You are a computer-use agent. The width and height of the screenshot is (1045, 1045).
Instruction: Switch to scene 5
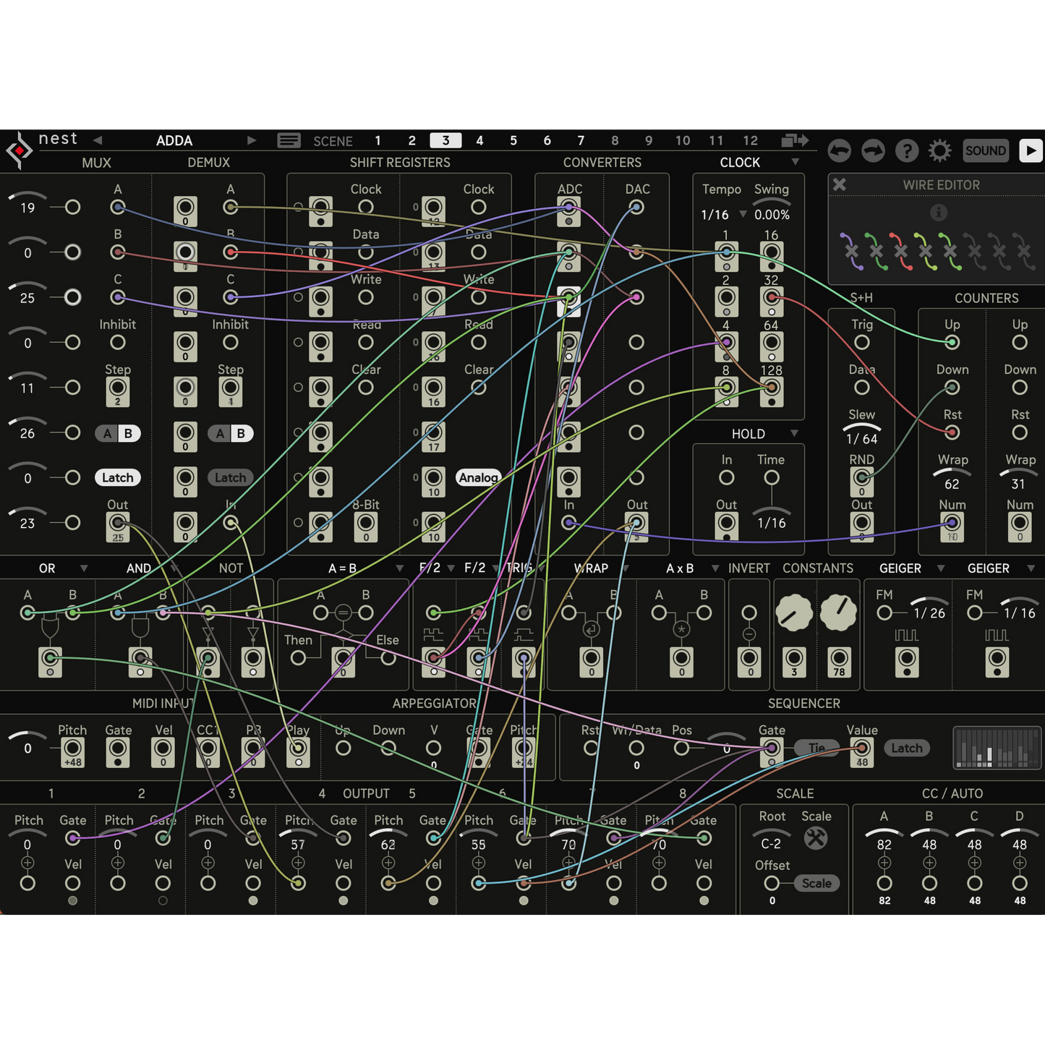pyautogui.click(x=513, y=140)
